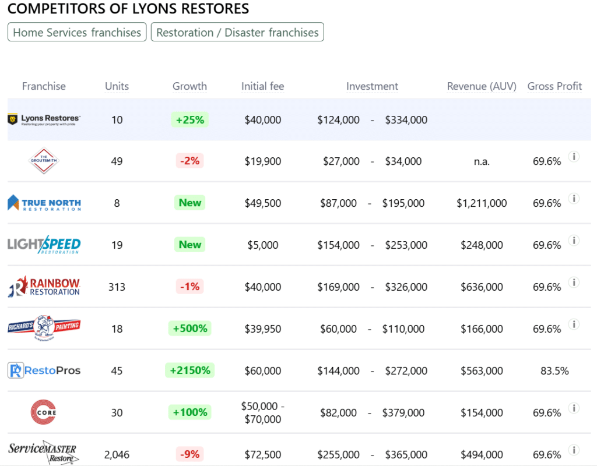This screenshot has width=597, height=466.
Task: Open ServiceMaster Restore gross profit info icon
Action: (574, 450)
